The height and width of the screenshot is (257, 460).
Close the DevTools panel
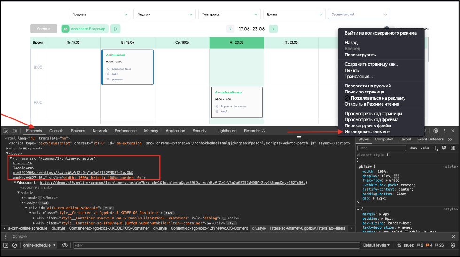coord(452,131)
